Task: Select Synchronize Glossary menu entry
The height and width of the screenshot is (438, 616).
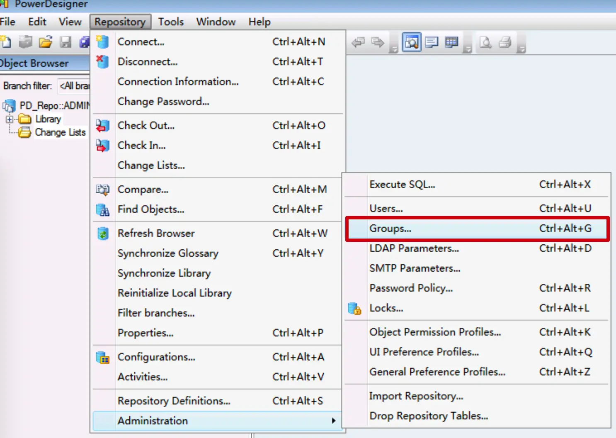Action: 218,253
